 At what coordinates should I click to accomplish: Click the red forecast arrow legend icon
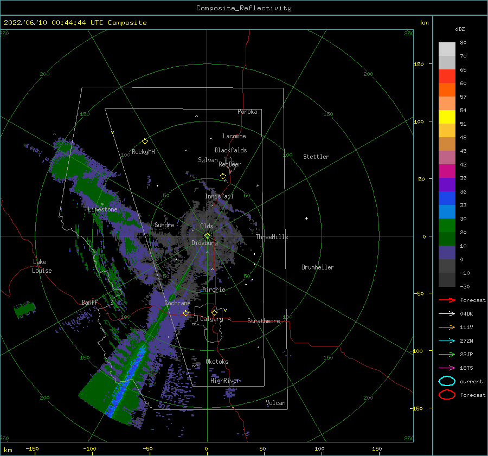point(447,300)
